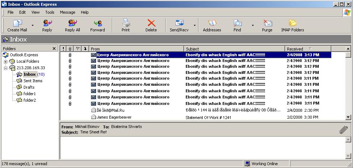This screenshot has width=353, height=168.
Task: Open the Message menu
Action: coord(67,12)
